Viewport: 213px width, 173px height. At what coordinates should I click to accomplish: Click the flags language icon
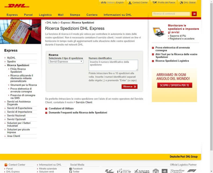click(x=103, y=3)
